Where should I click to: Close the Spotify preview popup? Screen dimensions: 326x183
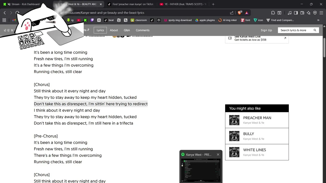click(218, 155)
